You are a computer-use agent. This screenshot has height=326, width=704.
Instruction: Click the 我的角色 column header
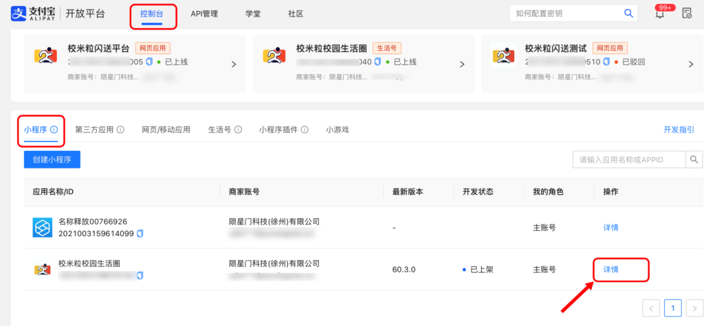tap(548, 192)
